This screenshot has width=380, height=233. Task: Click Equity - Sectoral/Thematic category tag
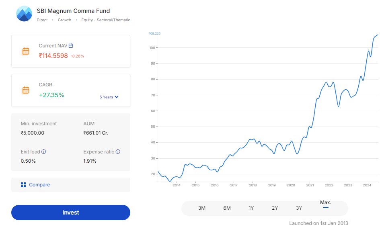(x=106, y=20)
